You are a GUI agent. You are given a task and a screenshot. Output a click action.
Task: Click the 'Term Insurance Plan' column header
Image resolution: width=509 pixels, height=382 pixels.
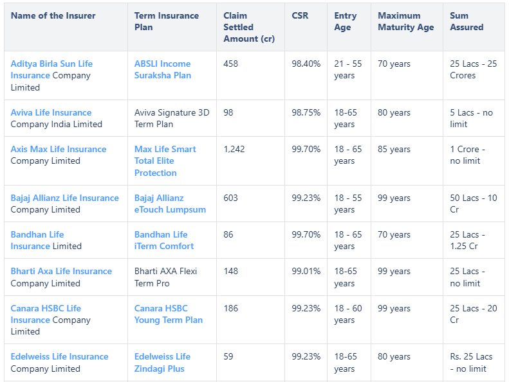166,21
